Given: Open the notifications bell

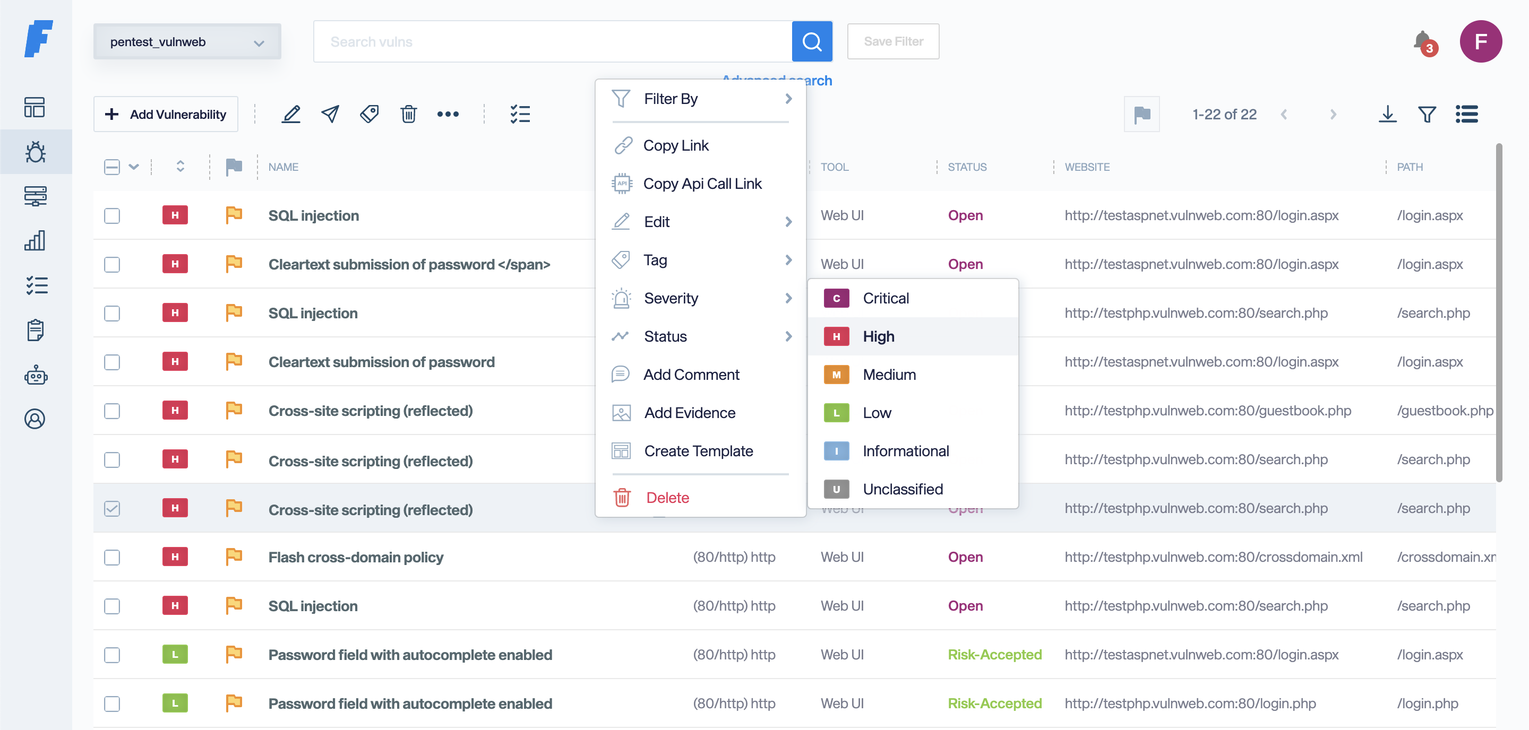Looking at the screenshot, I should pyautogui.click(x=1423, y=41).
